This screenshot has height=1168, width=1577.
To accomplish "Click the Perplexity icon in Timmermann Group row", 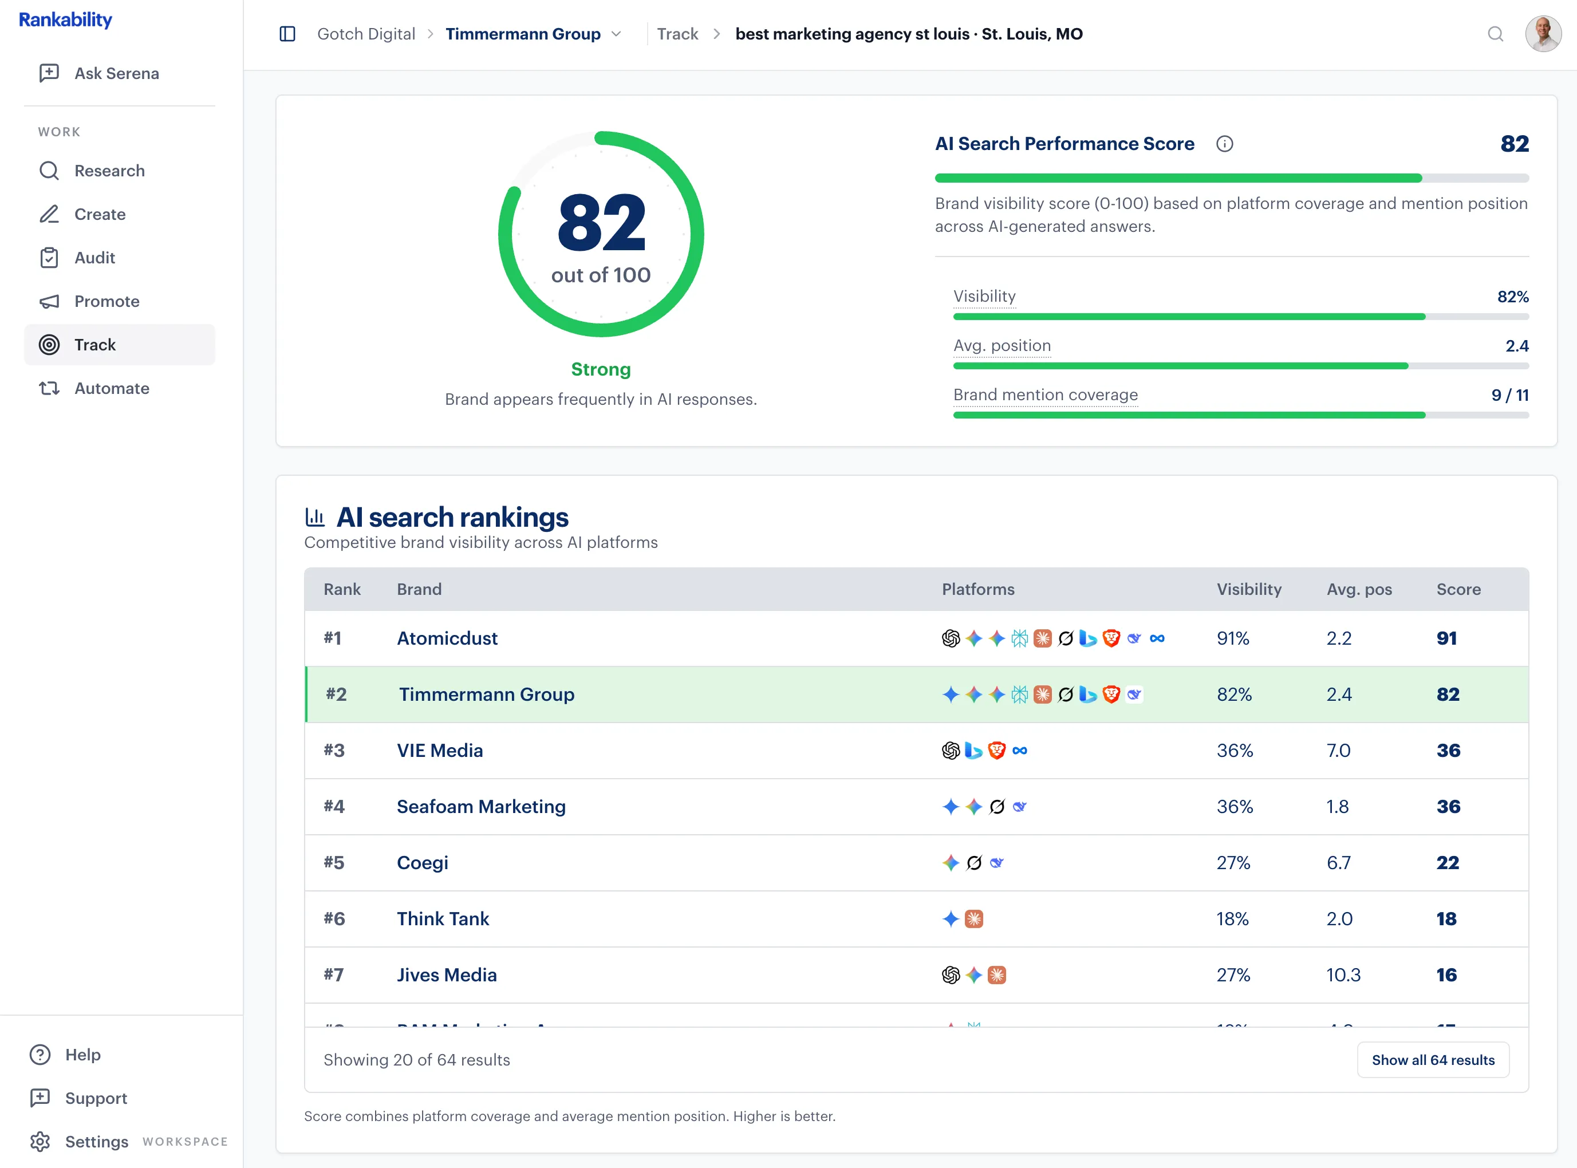I will 1019,695.
